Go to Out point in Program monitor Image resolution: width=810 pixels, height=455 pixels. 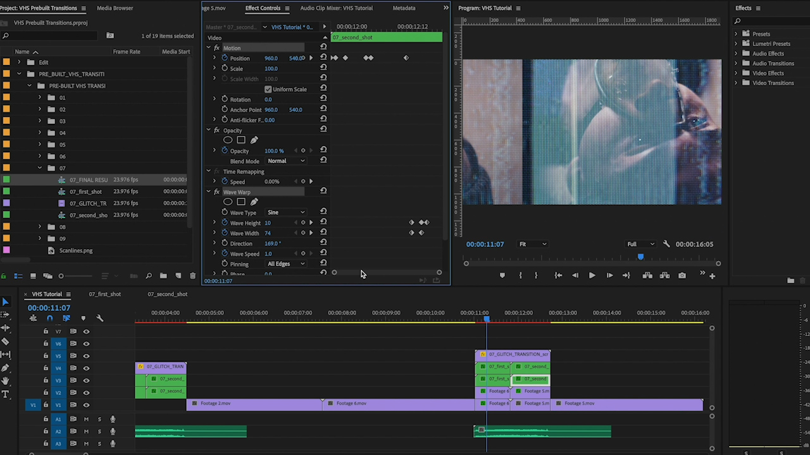pyautogui.click(x=626, y=276)
